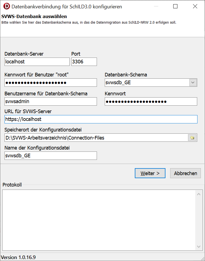Click the Protokoll scroll up arrow

199,194
